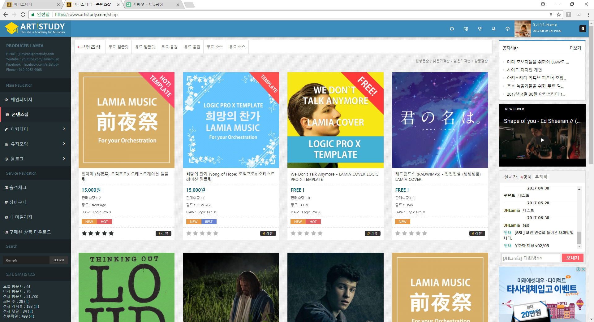This screenshot has width=594, height=322.
Task: Click the user profile avatar image
Action: [x=523, y=29]
